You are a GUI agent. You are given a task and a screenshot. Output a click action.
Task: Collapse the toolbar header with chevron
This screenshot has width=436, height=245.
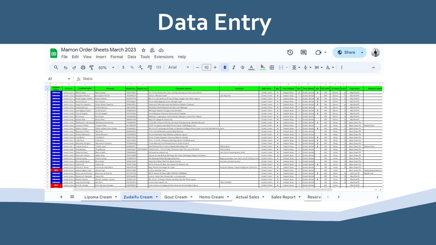click(373, 67)
